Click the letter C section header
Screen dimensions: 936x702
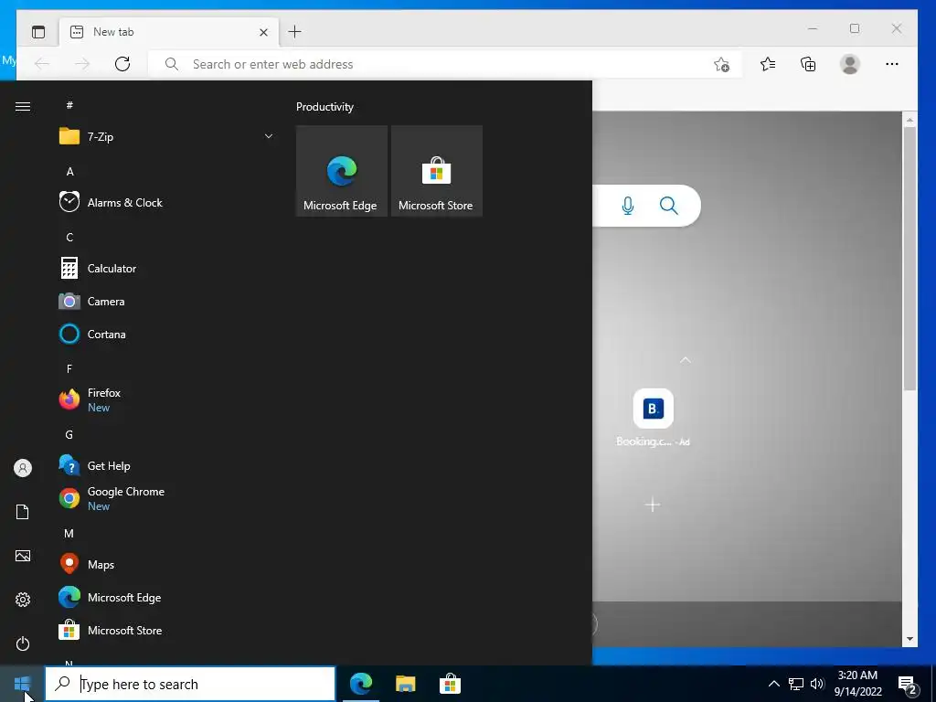pyautogui.click(x=69, y=237)
